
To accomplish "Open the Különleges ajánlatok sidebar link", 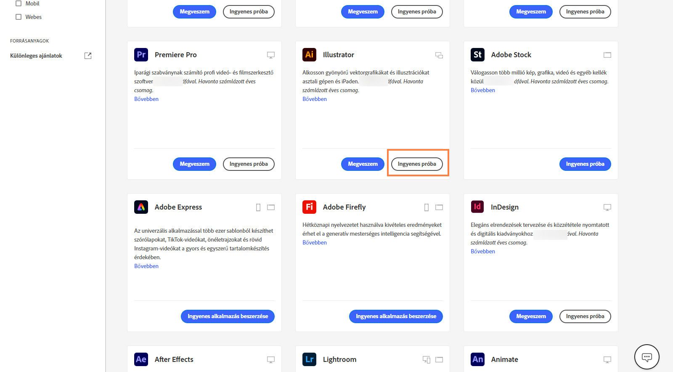I will [36, 56].
